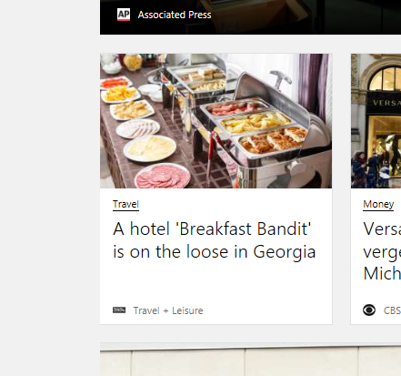
Task: Open the partially visible bottom story image
Action: pos(250,360)
